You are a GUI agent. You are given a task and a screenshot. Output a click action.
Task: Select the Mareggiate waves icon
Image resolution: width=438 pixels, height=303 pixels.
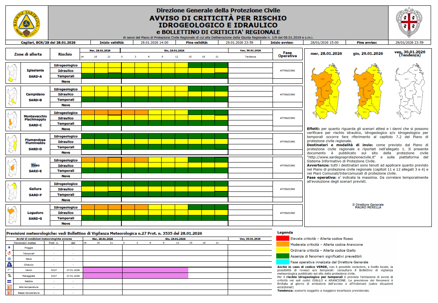[x=9, y=276]
